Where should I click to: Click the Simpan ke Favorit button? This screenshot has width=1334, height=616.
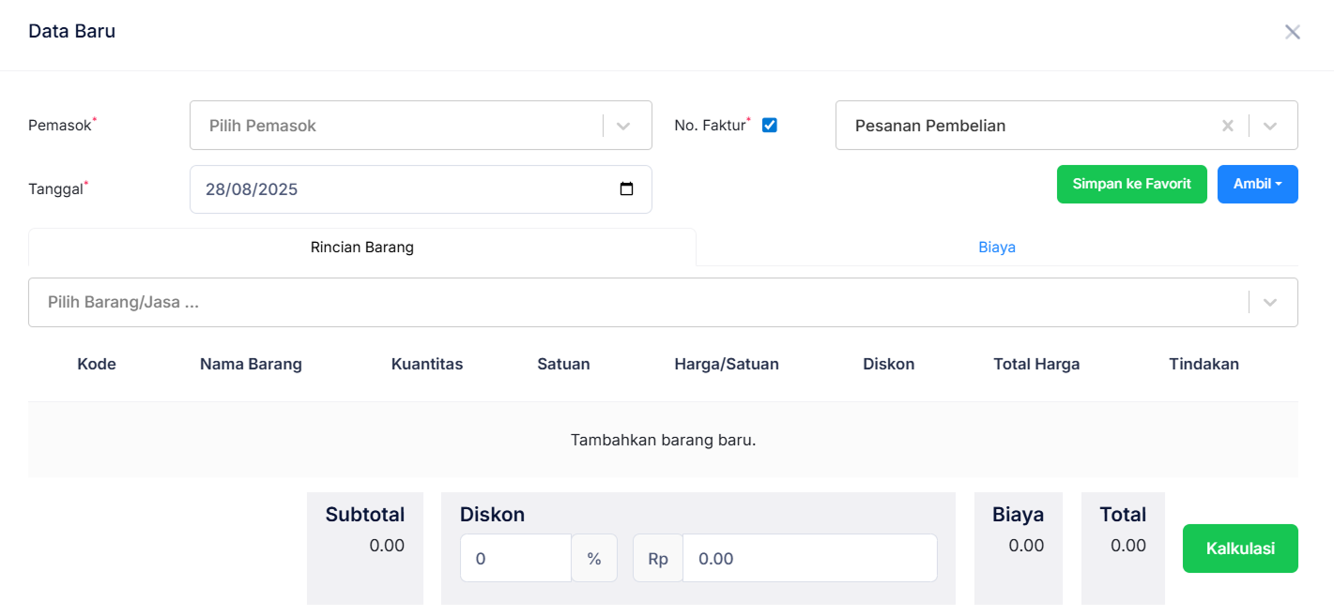pos(1131,184)
